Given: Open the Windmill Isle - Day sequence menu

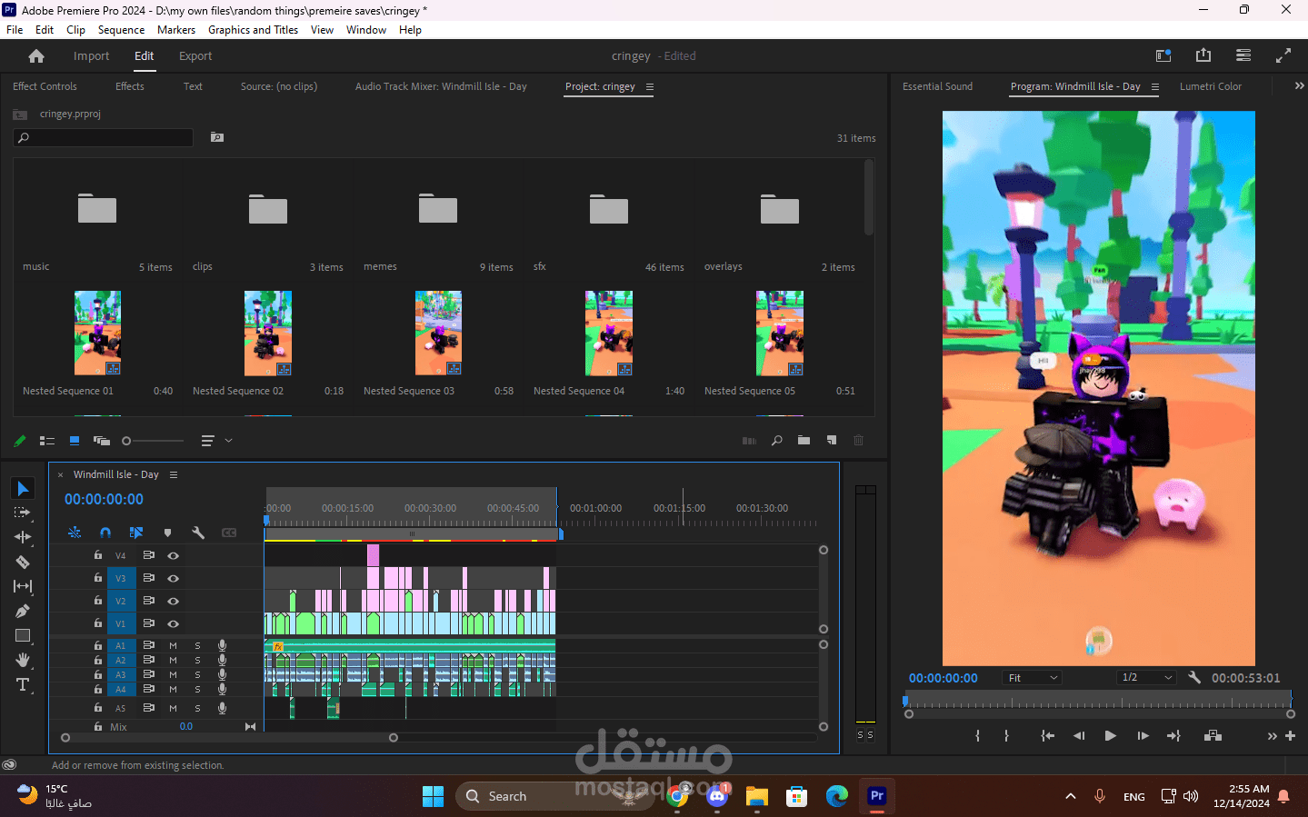Looking at the screenshot, I should pos(174,474).
